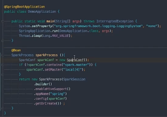Collapse the sparkProcess bean method via gutter fold marker
Screen dimensions: 167x117
click(x=3, y=55)
